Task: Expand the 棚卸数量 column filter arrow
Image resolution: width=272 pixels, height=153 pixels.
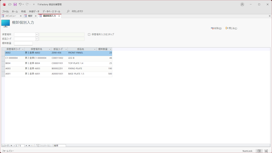Action: pyautogui.click(x=110, y=49)
